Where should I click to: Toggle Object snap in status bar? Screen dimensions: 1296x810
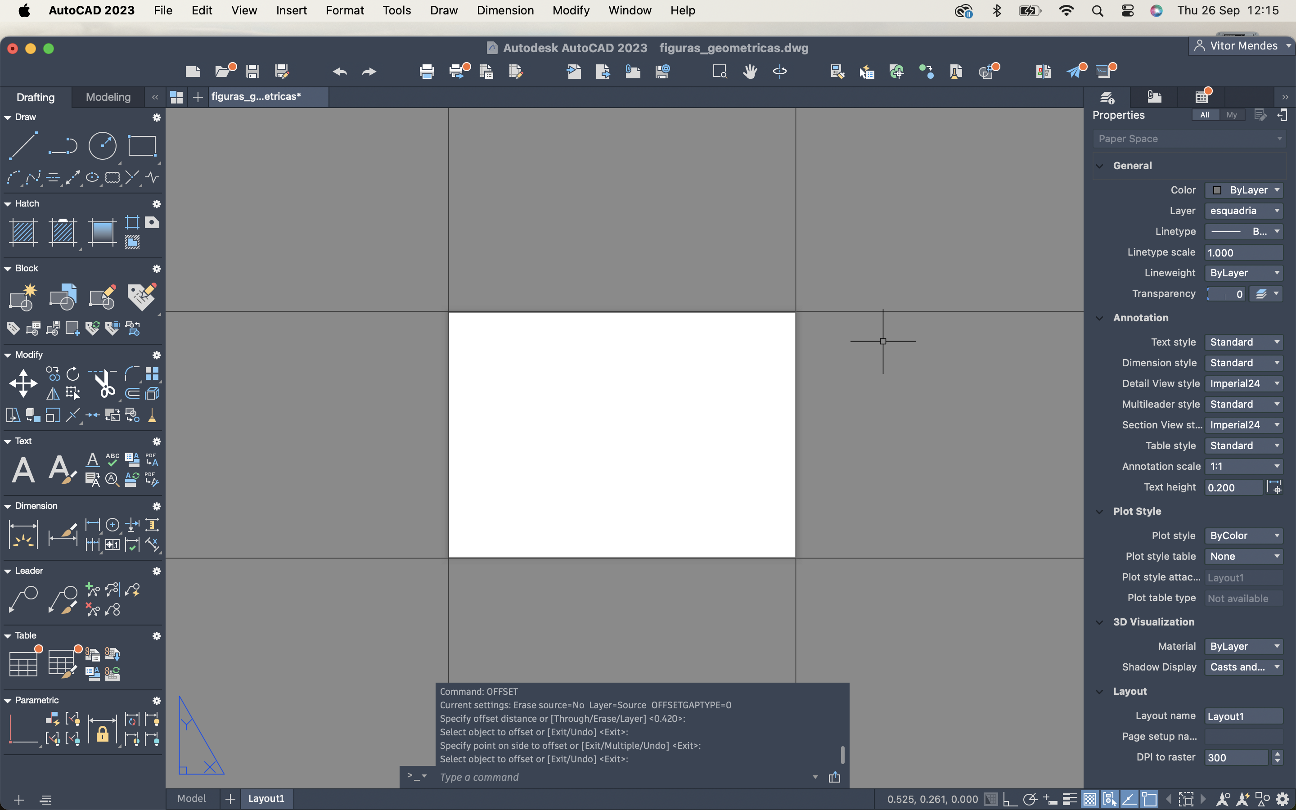[x=1149, y=799]
